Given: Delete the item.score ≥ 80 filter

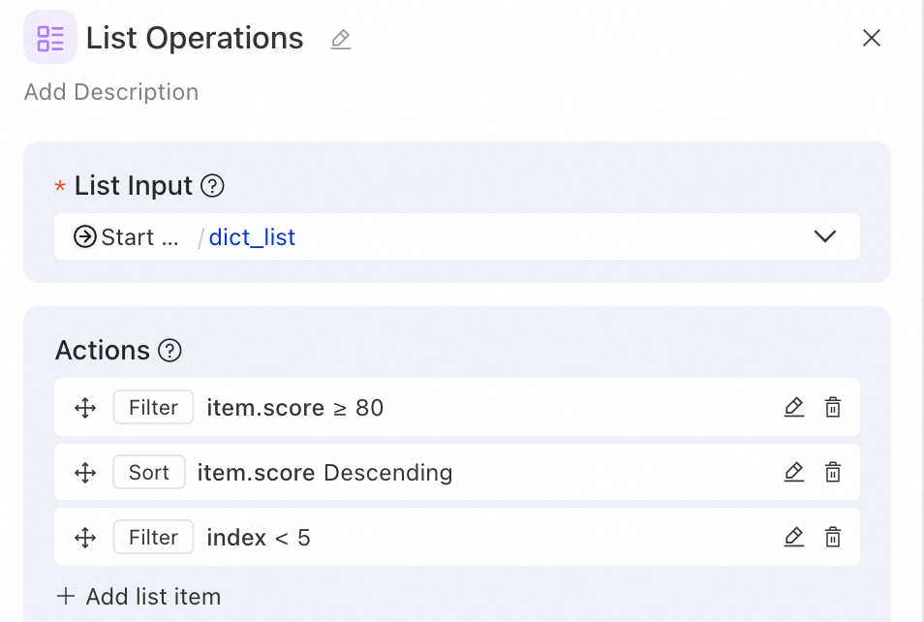Looking at the screenshot, I should [x=833, y=408].
